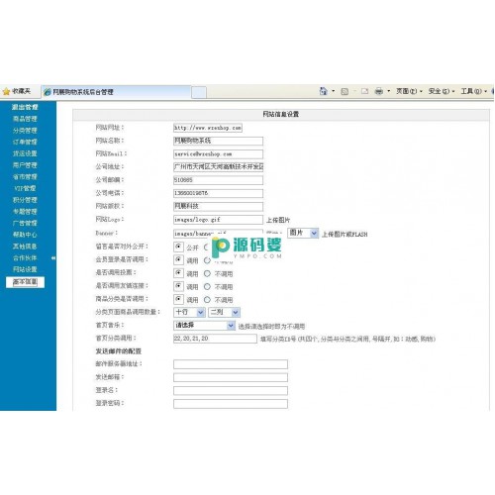Collapse the sidebar with the double-arrow icon
The width and height of the screenshot is (495, 495).
click(x=53, y=258)
